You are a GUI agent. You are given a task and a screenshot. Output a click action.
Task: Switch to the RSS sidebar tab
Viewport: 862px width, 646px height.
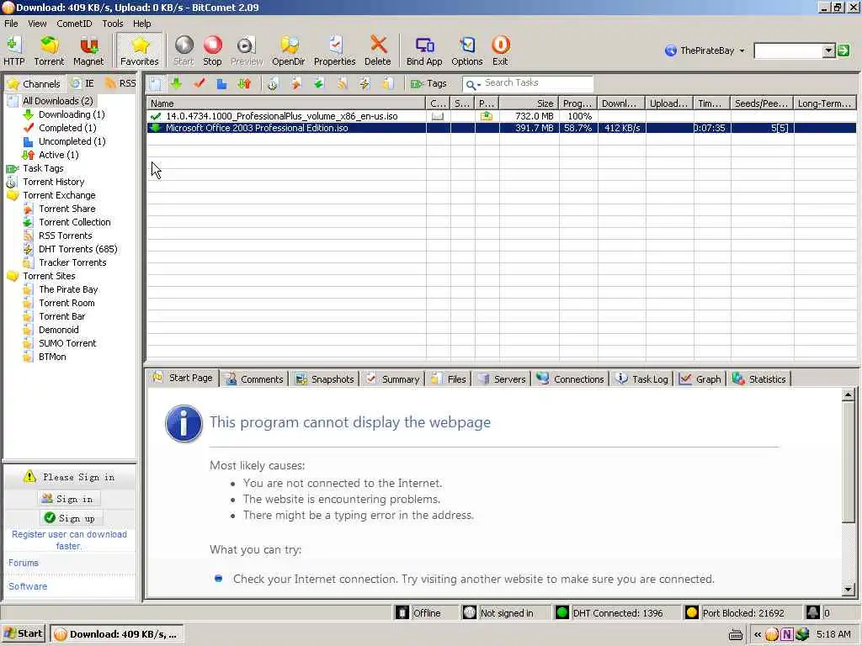[121, 83]
